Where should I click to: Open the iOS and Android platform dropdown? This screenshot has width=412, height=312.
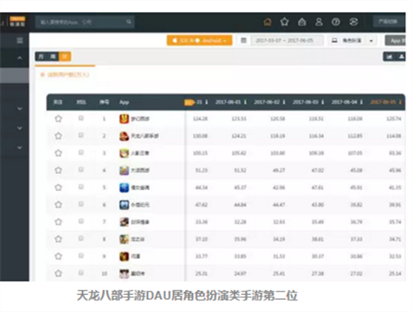(199, 41)
